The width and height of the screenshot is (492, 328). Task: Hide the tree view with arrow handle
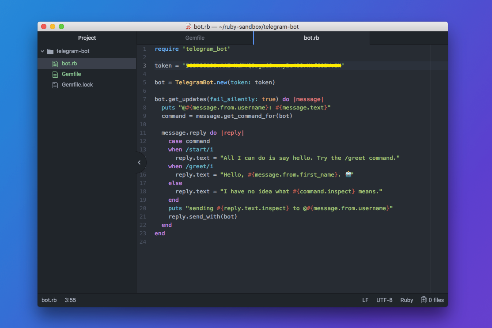[139, 162]
